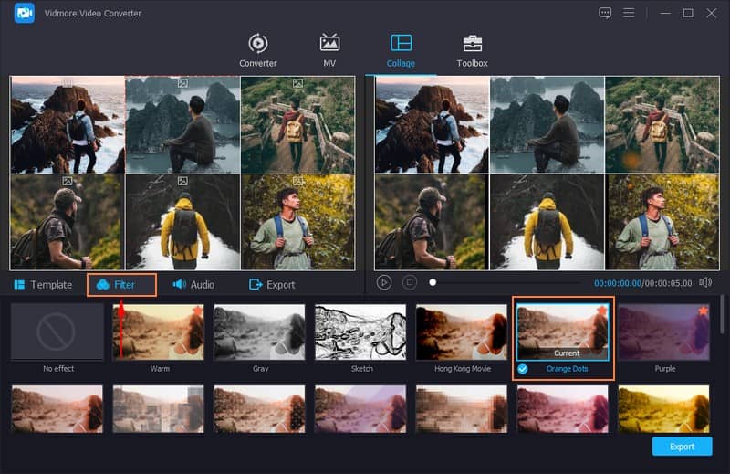Switch to the Template tab
Screen dimensions: 730x474
tap(43, 285)
